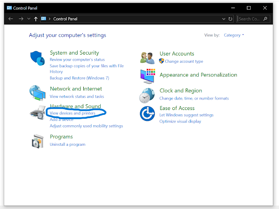Go forward with the forward arrow
279x209 pixels.
pos(21,19)
